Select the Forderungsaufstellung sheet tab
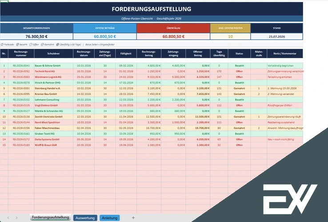This screenshot has width=328, height=222. pos(50,218)
